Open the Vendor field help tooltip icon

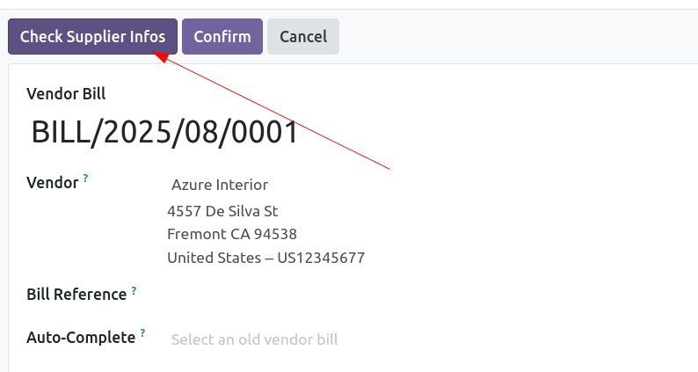[85, 179]
